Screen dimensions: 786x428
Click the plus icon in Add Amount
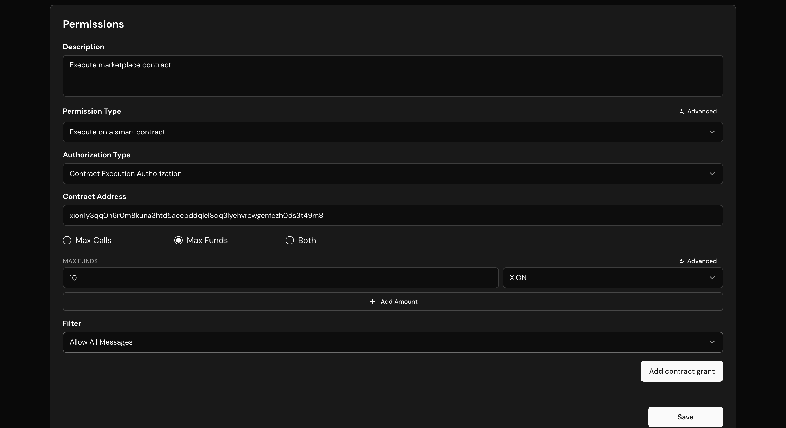tap(372, 302)
